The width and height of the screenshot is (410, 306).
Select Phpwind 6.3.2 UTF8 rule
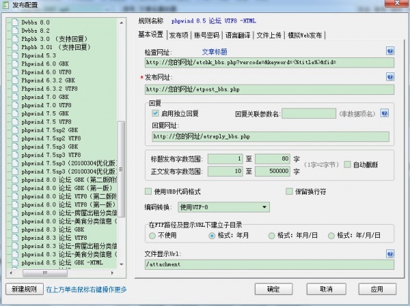coord(49,89)
